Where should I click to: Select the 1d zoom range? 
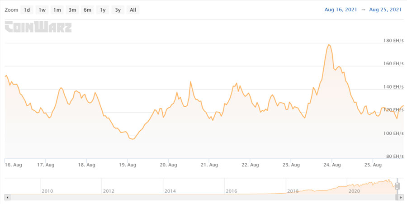27,10
